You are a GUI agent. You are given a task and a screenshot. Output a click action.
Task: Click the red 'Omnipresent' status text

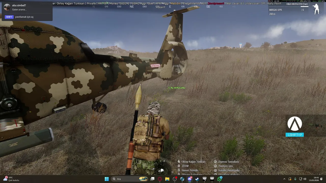coord(216,4)
